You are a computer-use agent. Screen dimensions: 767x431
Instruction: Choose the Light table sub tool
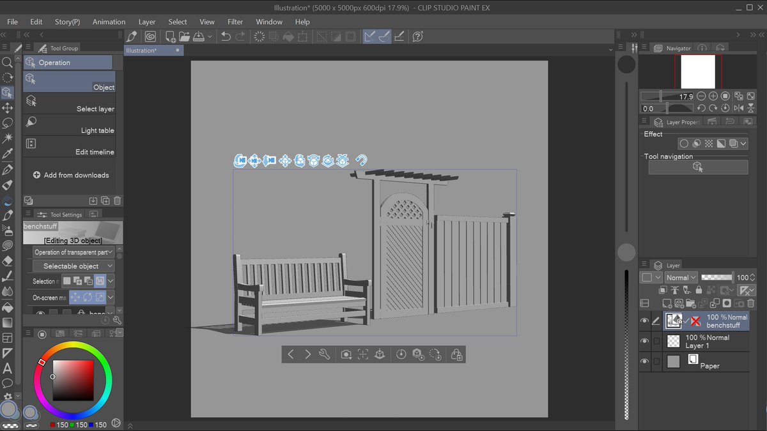tap(69, 125)
